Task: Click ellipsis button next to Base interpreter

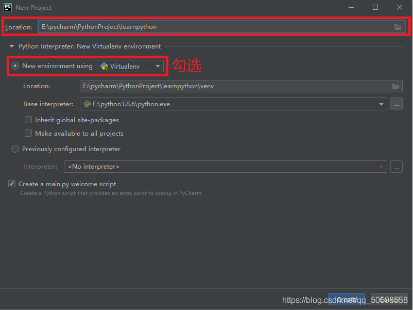Action: pyautogui.click(x=397, y=104)
